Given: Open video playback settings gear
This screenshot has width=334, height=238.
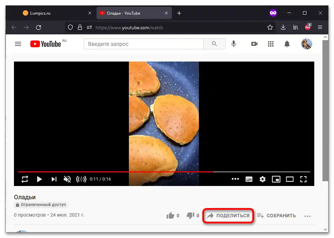Looking at the screenshot, I should coord(262,179).
